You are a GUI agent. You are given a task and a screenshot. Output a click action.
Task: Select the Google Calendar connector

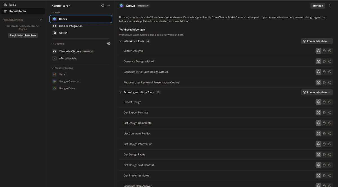tap(81, 81)
